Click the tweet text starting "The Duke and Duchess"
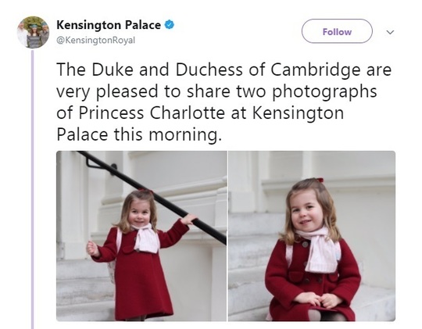 pos(224,102)
